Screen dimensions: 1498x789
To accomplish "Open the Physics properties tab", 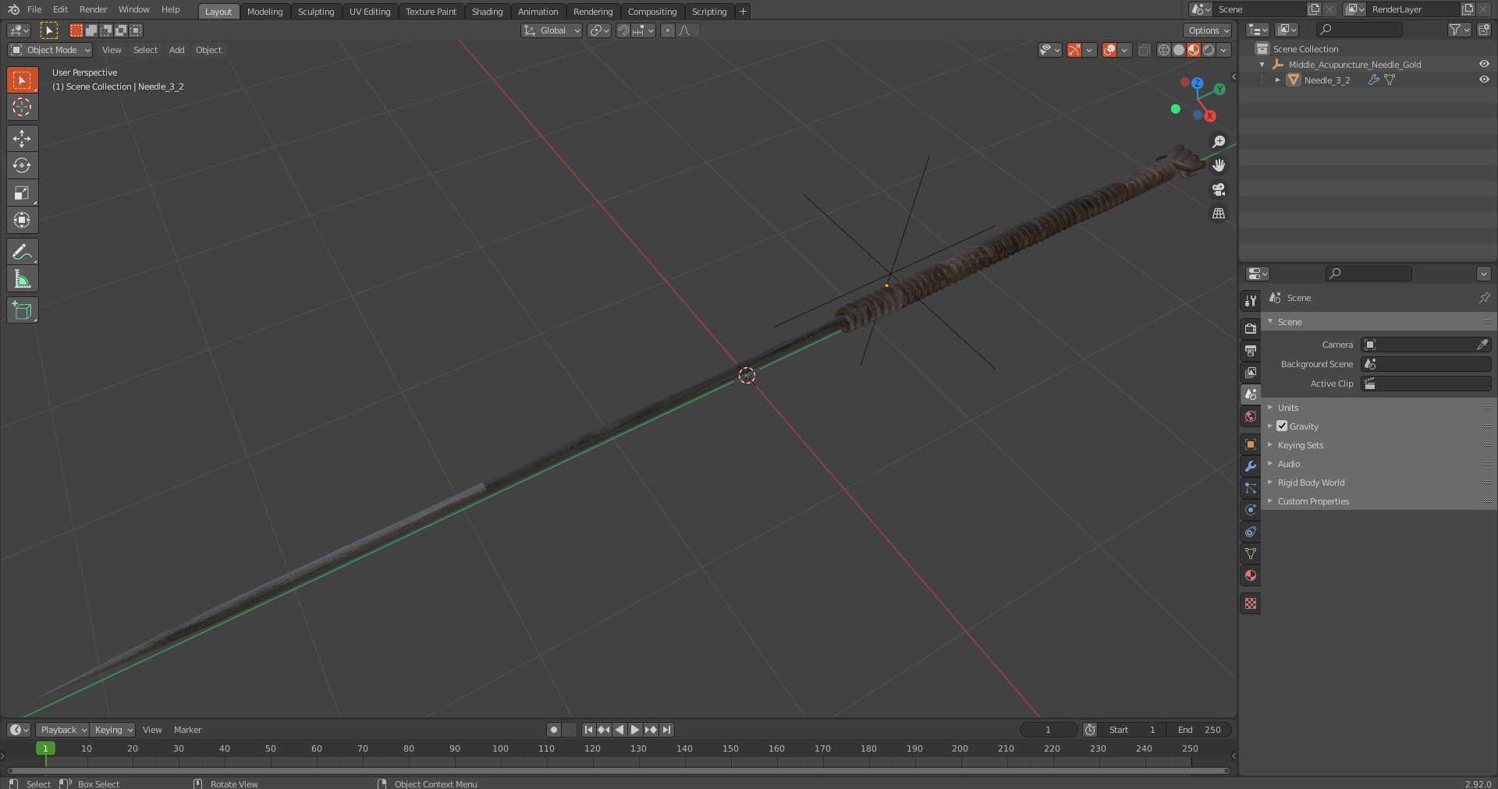I will [x=1251, y=510].
